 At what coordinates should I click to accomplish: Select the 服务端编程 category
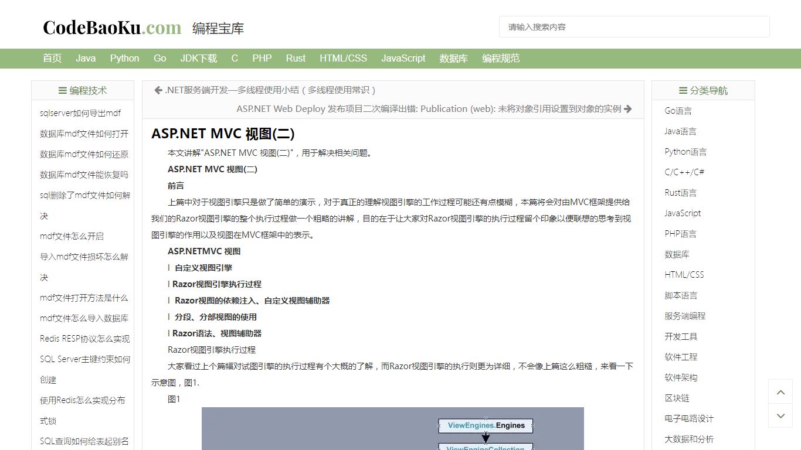685,316
